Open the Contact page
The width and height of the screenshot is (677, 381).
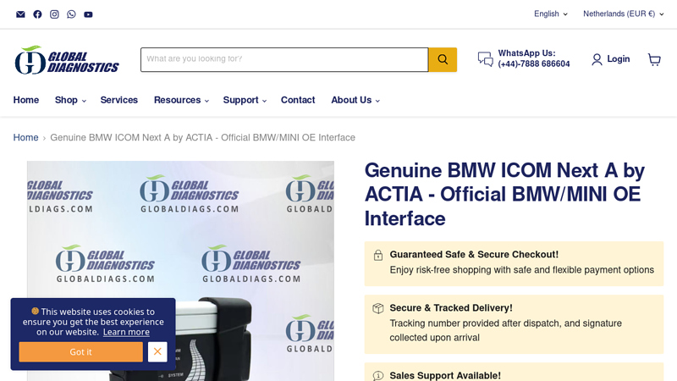pyautogui.click(x=298, y=100)
